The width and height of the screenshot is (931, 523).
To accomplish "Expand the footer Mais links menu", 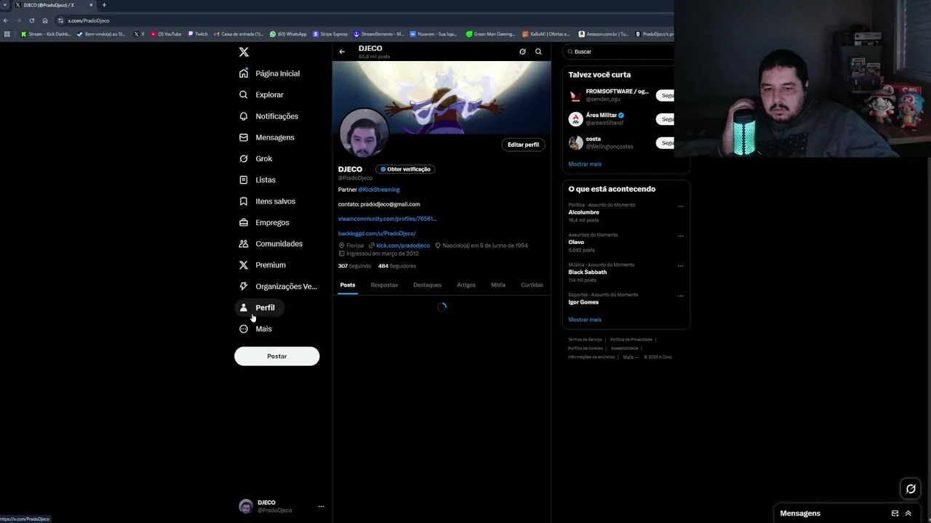I will coord(630,357).
